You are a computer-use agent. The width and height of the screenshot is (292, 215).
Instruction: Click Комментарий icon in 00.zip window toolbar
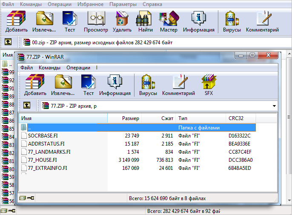click(x=264, y=18)
